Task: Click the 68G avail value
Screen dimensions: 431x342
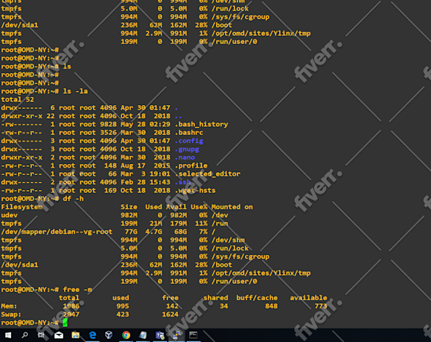Action: (180, 232)
